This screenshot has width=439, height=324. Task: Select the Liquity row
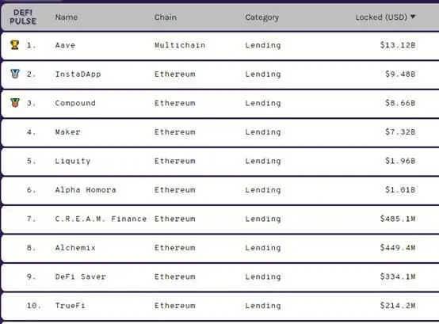220,162
